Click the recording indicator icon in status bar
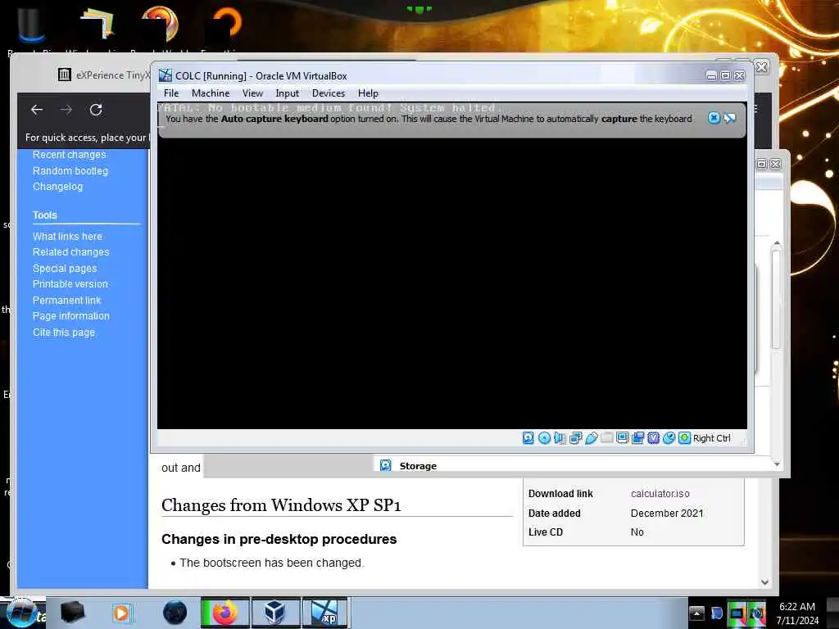Image resolution: width=839 pixels, height=629 pixels. tap(637, 438)
